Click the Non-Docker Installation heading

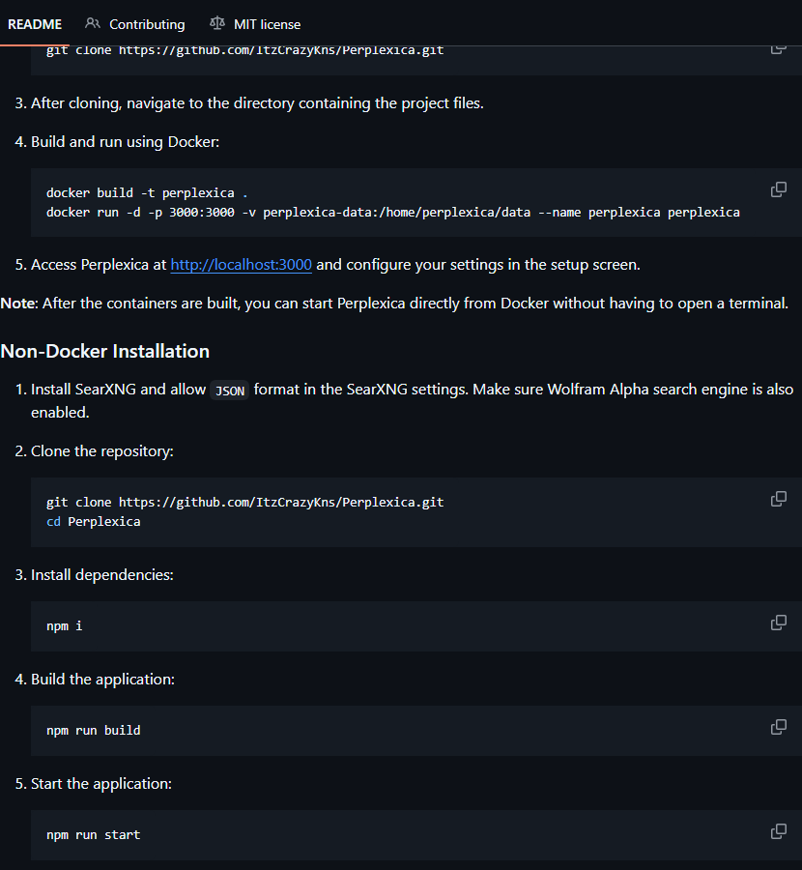tap(105, 351)
